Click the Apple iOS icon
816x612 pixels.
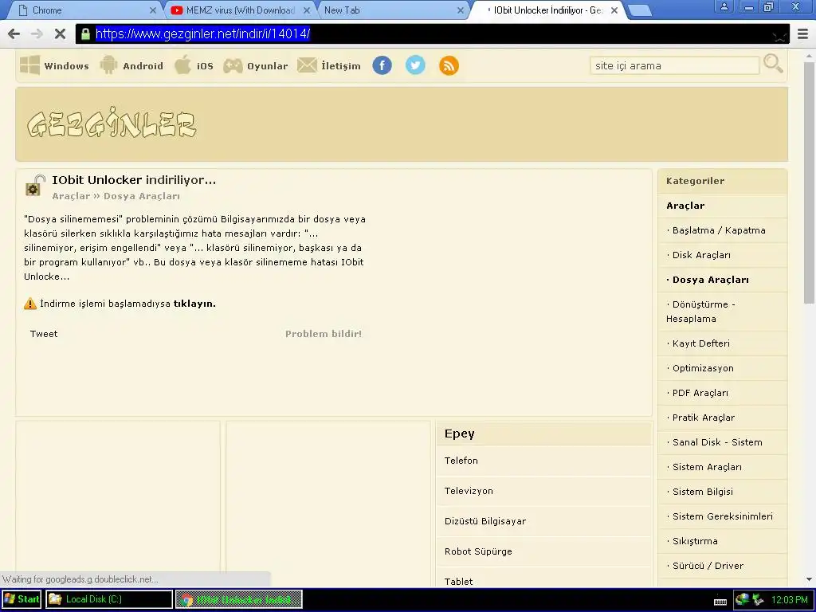point(182,65)
